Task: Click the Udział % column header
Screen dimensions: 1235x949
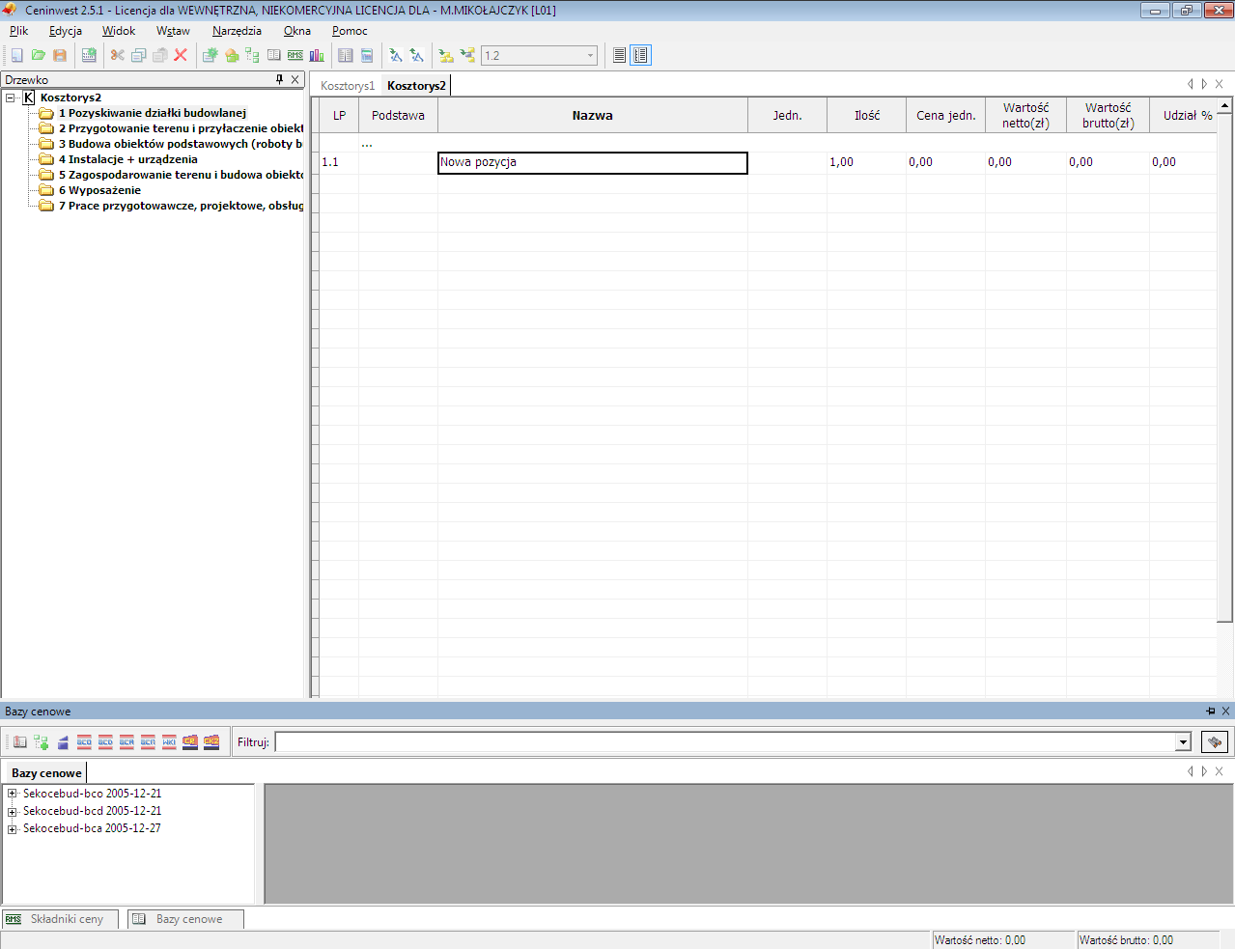Action: pyautogui.click(x=1184, y=115)
